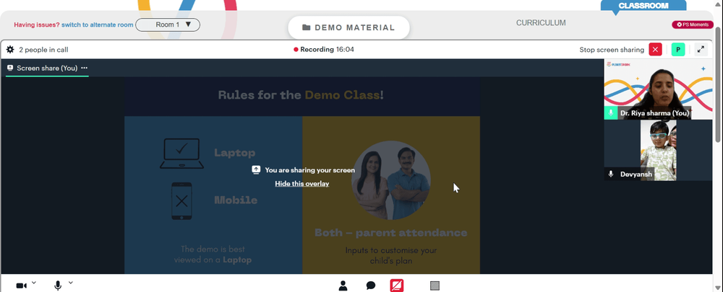Mute the microphone in bottom toolbar
The image size is (723, 292).
pyautogui.click(x=58, y=286)
